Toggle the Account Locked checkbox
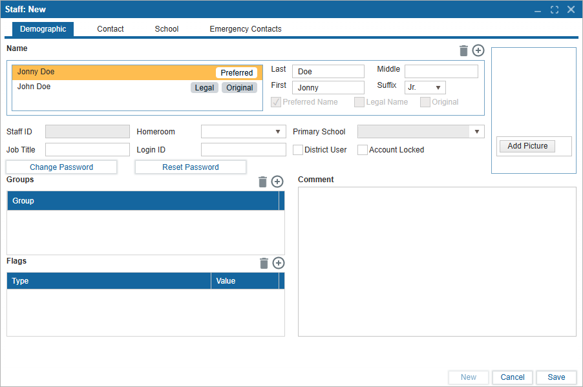This screenshot has height=387, width=583. (x=363, y=150)
